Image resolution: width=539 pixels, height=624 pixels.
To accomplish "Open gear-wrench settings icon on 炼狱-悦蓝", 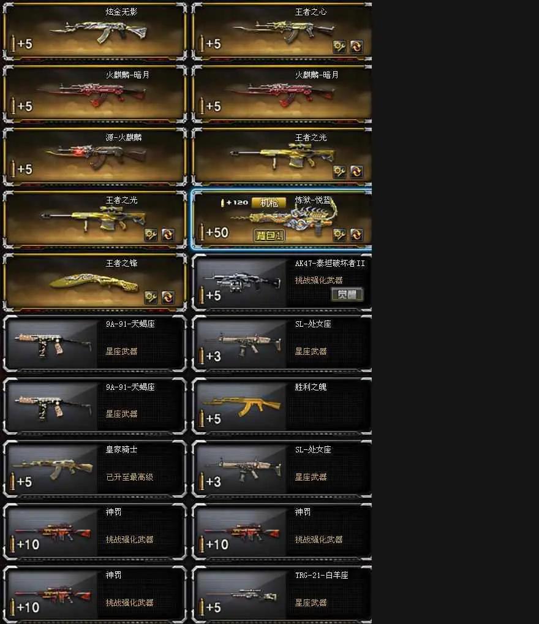I will 339,234.
